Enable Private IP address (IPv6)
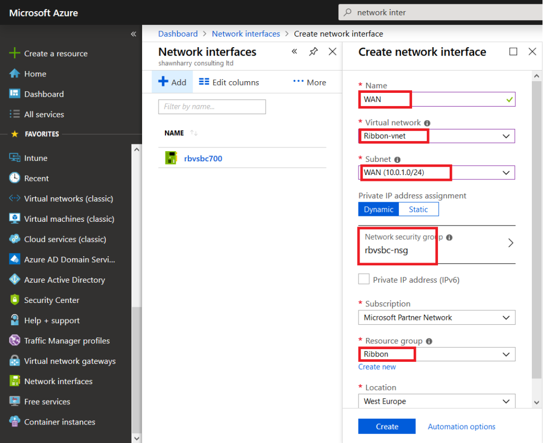The image size is (543, 443). [x=364, y=280]
